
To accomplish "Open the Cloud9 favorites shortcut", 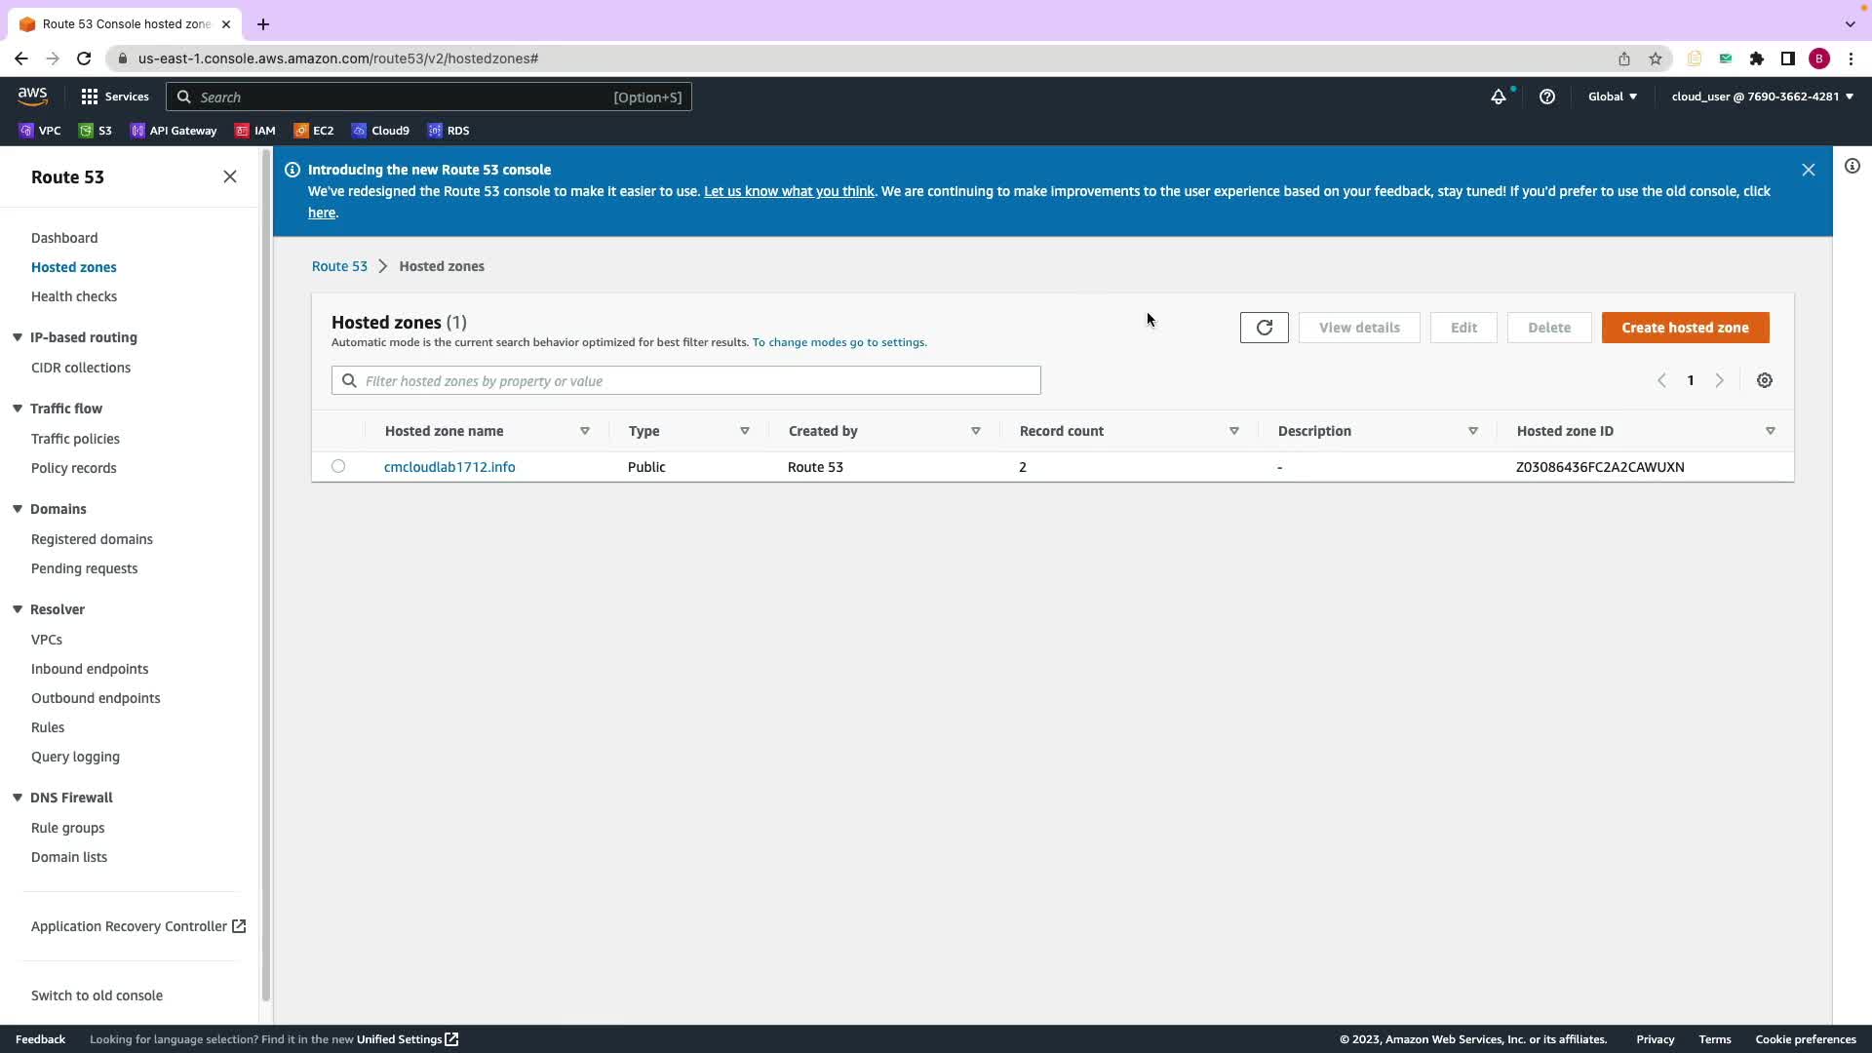I will point(381,131).
